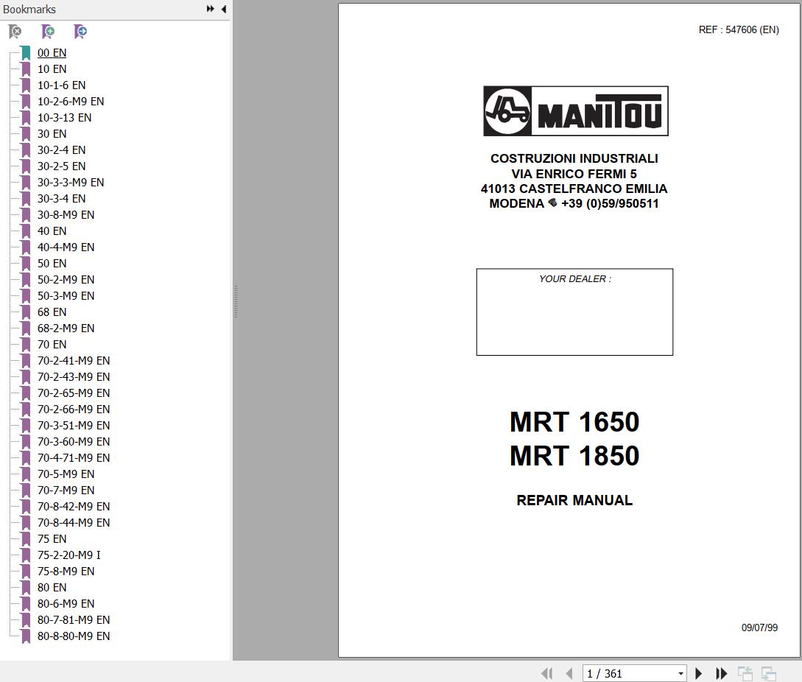The image size is (802, 682).
Task: Go to bookmark 68-2-M9 EN
Action: [66, 328]
